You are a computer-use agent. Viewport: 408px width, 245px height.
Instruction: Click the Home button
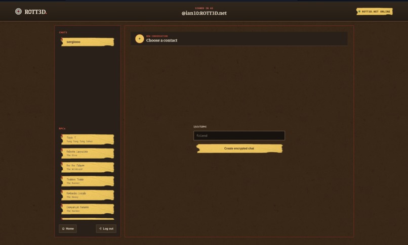coord(68,229)
